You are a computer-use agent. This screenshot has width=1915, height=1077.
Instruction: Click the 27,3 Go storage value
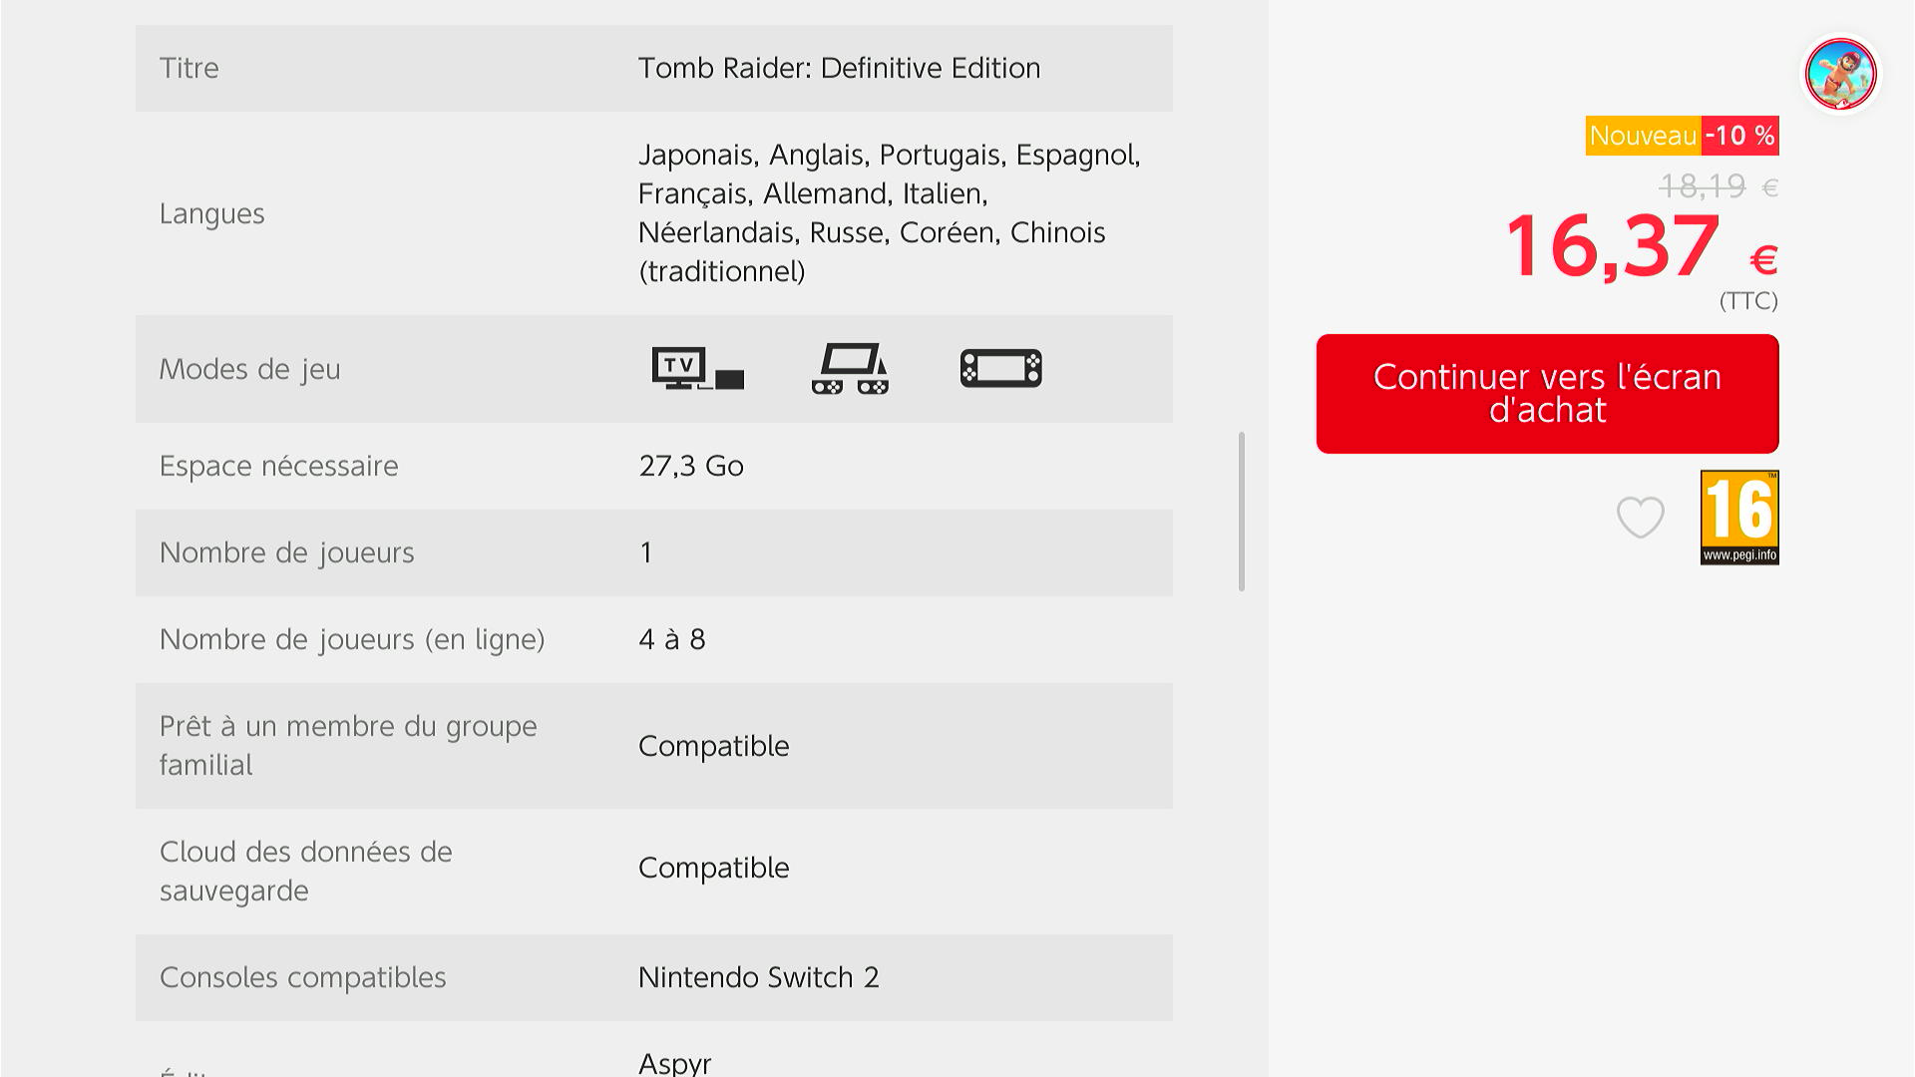tap(691, 466)
